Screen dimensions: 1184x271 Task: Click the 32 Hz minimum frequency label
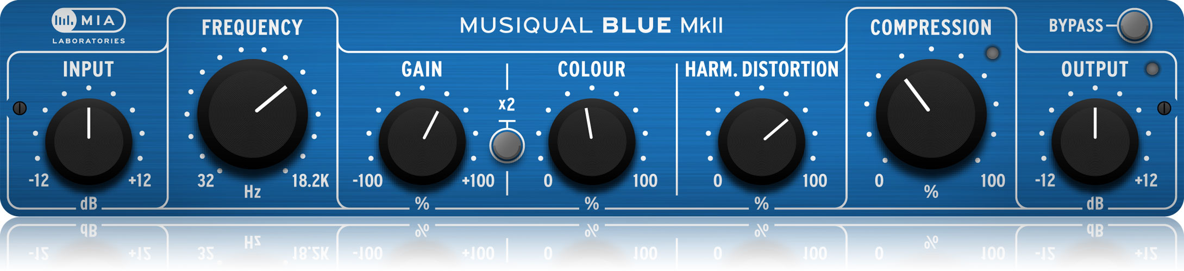tap(205, 180)
